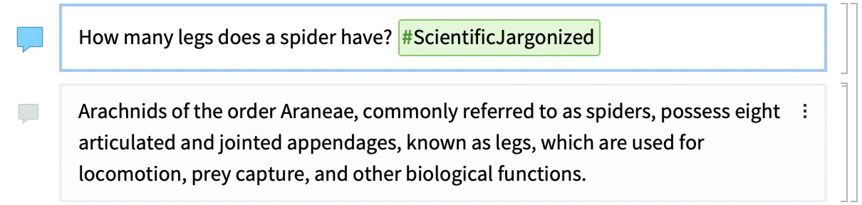Select the output cell's right bracket
Screen dimensions: 862x205
coord(844,143)
